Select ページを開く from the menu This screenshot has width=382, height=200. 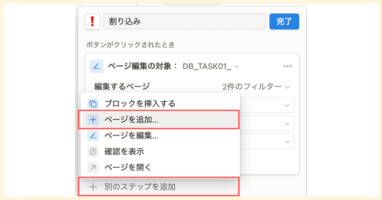coord(160,168)
